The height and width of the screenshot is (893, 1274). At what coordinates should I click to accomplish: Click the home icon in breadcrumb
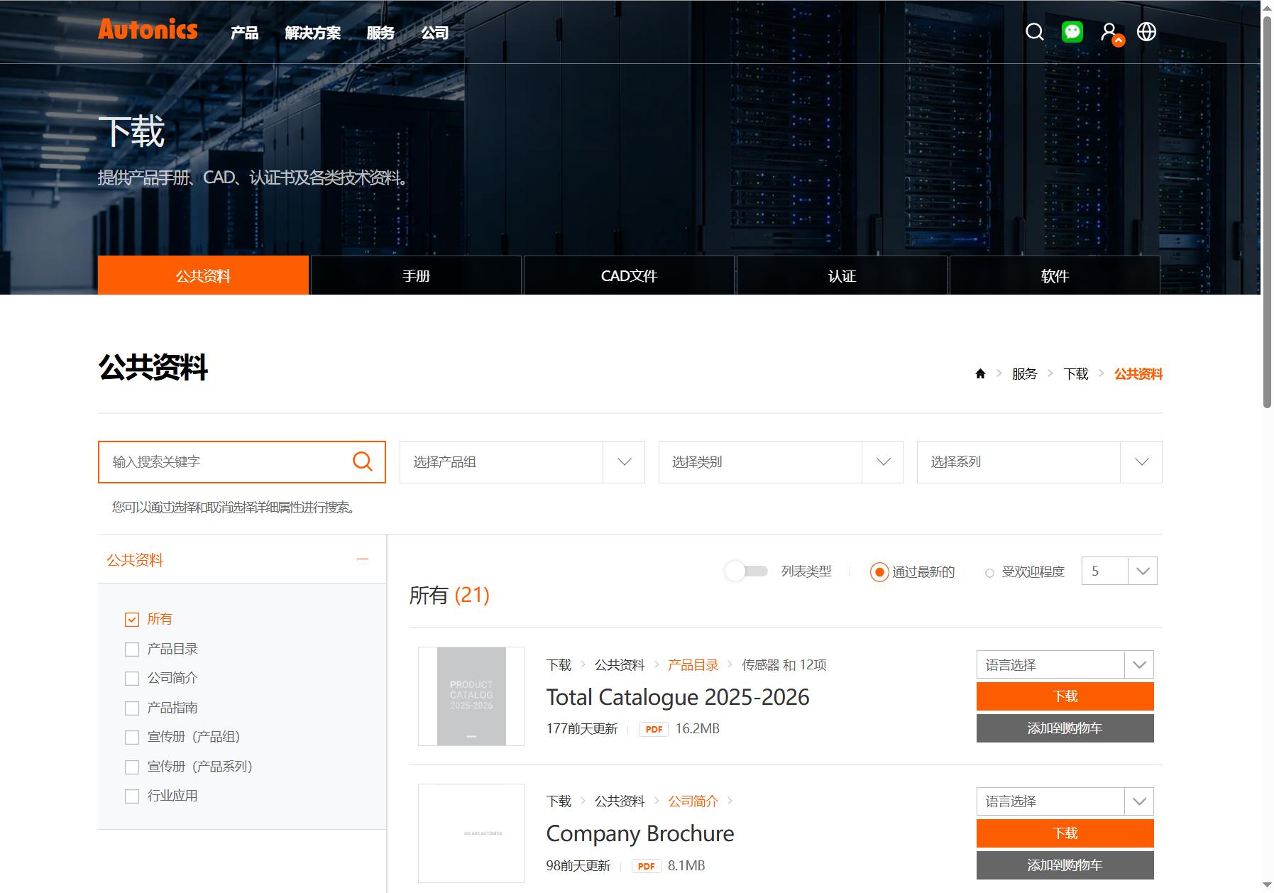coord(980,374)
